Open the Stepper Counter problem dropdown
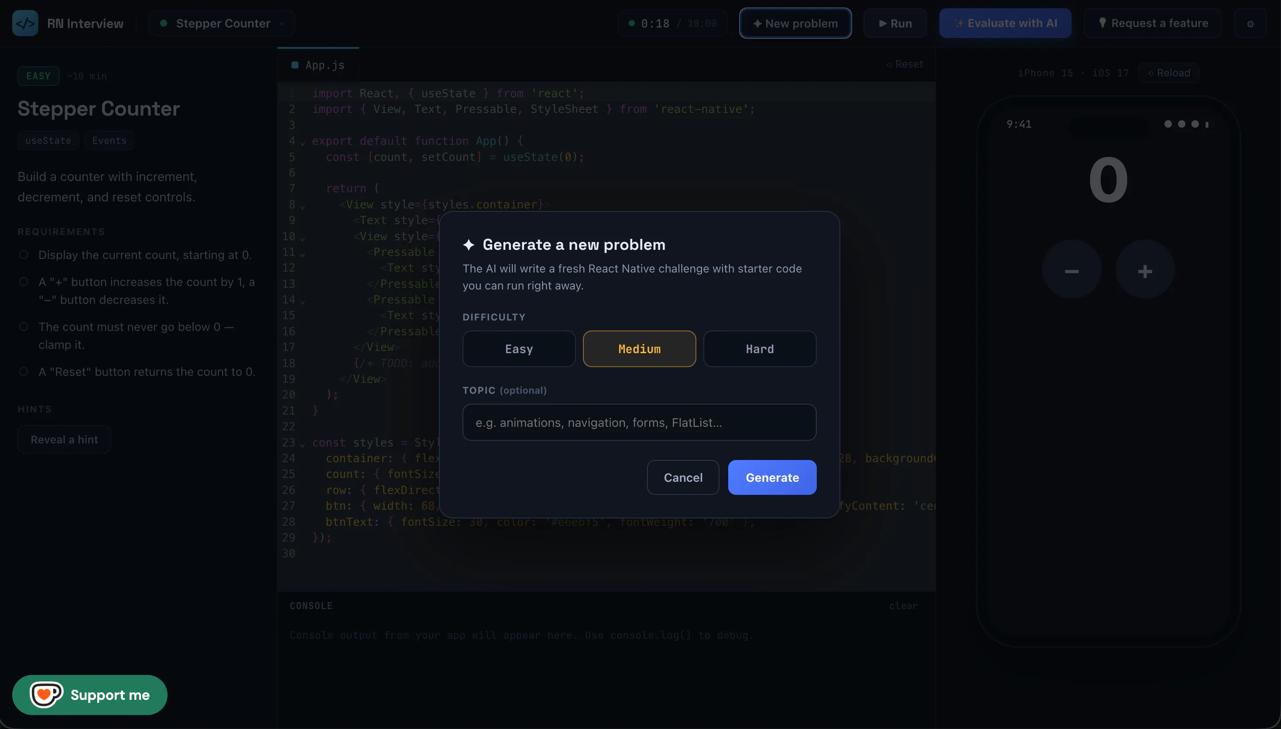The height and width of the screenshot is (729, 1281). 222,24
